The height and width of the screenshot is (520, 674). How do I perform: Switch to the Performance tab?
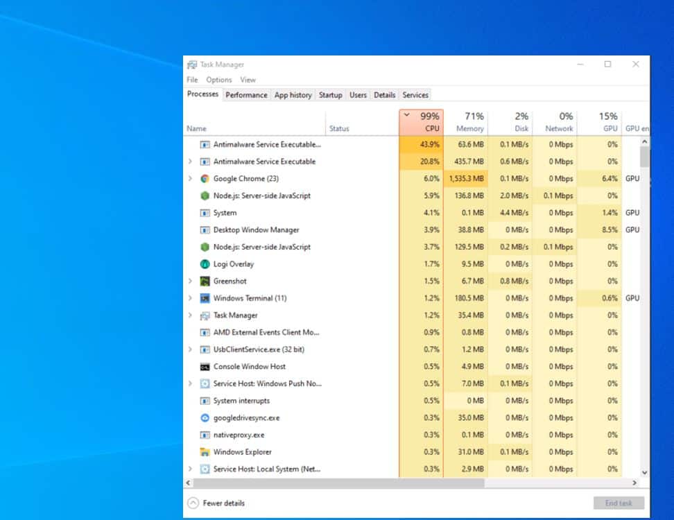click(x=246, y=95)
